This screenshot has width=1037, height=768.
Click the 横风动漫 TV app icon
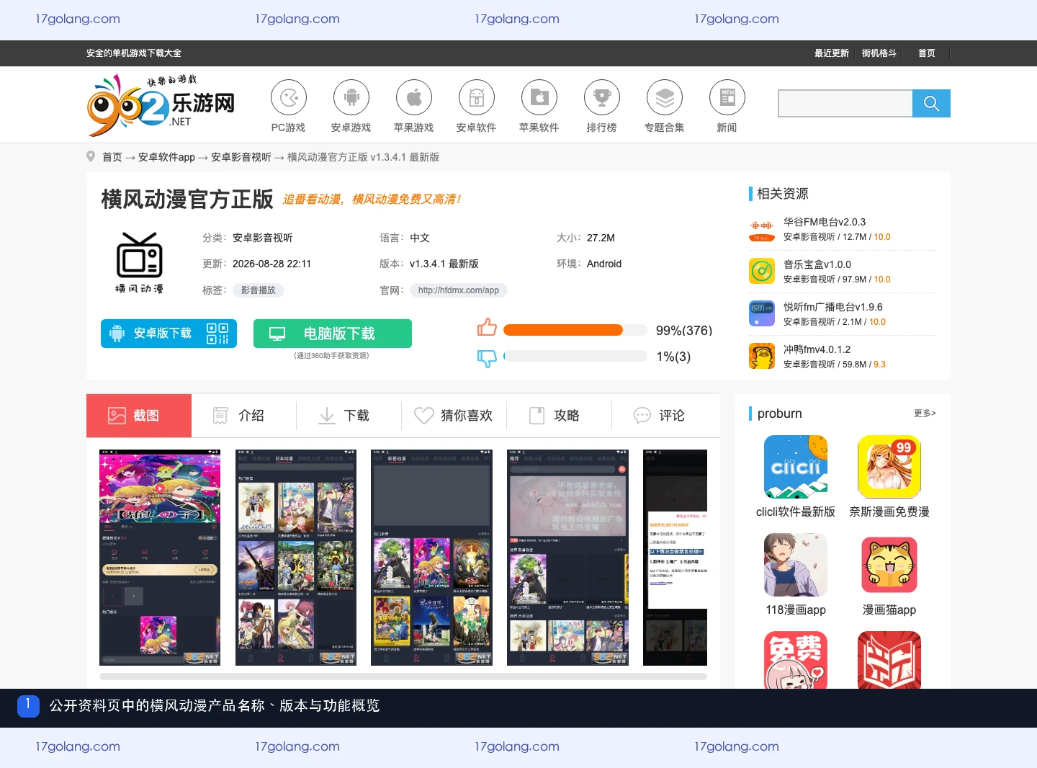pyautogui.click(x=139, y=262)
